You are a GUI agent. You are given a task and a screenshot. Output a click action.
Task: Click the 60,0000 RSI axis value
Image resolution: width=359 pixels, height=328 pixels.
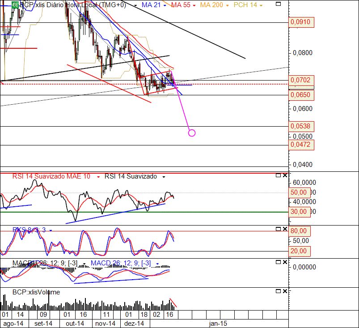(x=304, y=183)
